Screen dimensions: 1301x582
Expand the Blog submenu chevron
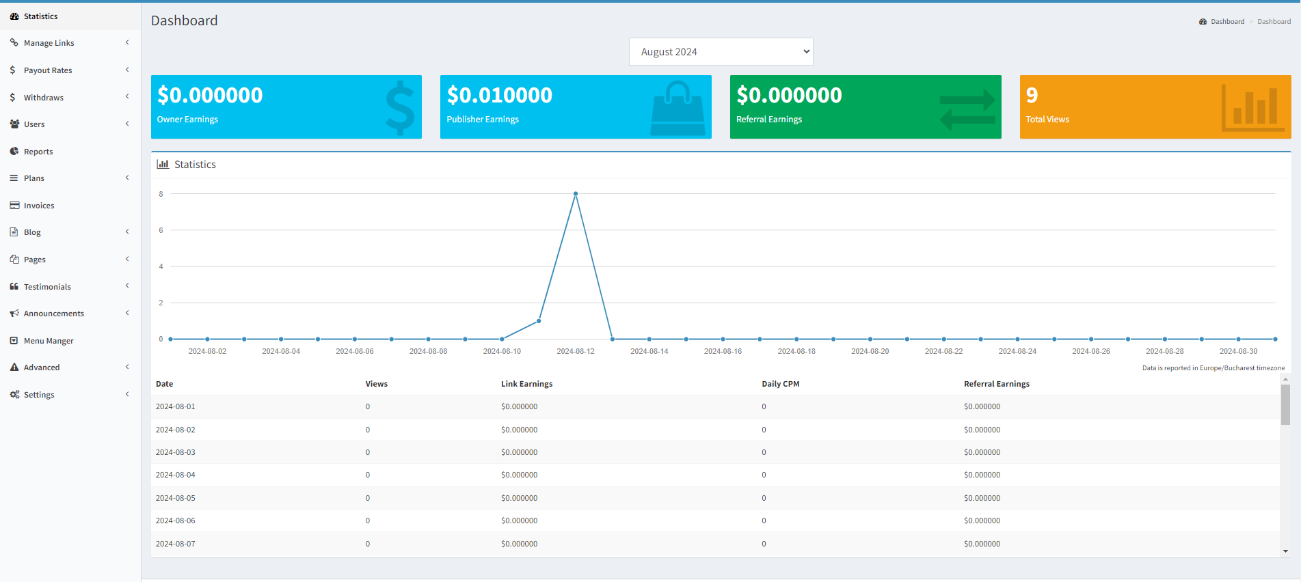coord(127,232)
